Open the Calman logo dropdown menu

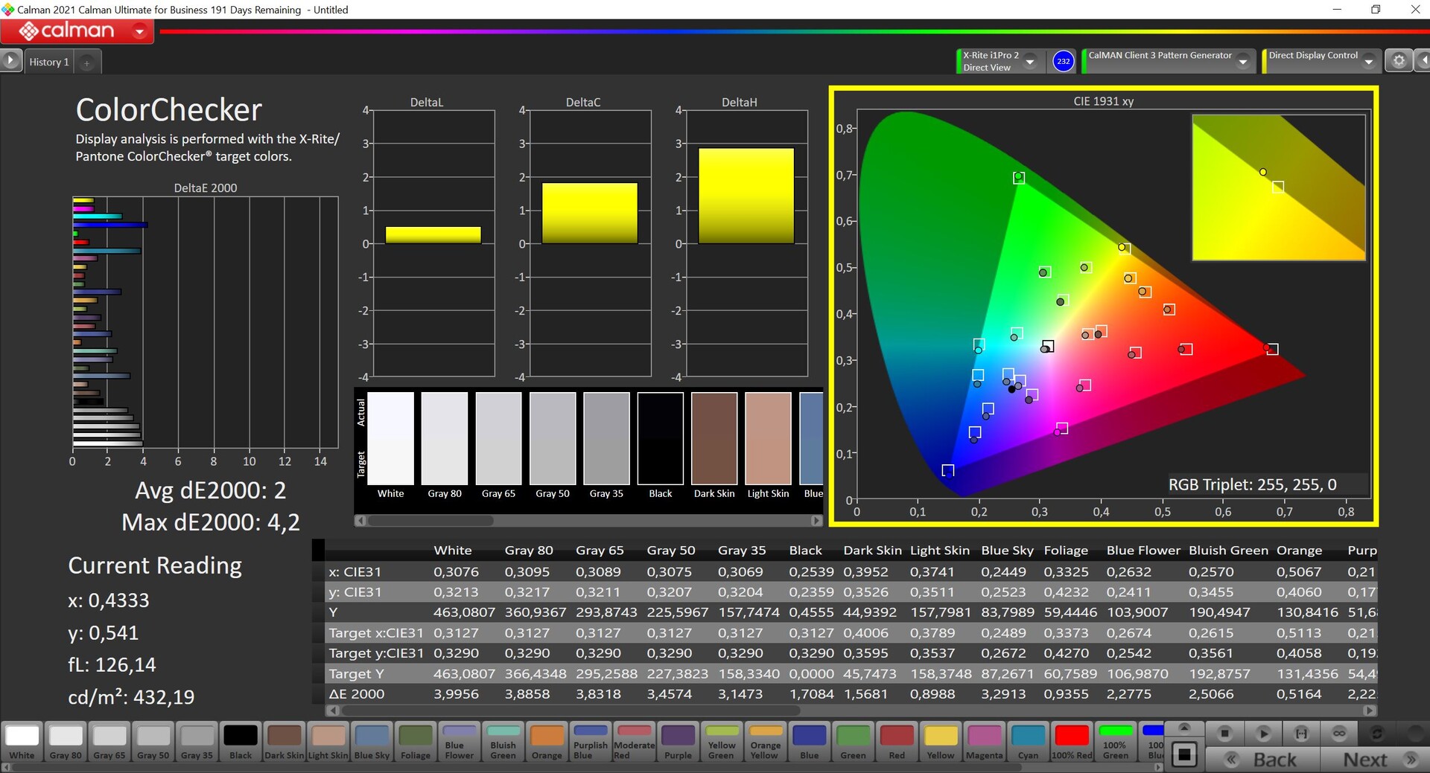[139, 31]
